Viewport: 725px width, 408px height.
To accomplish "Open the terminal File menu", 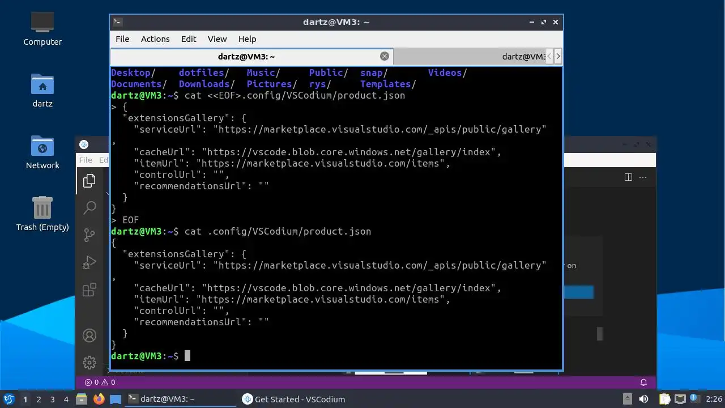I will click(122, 39).
